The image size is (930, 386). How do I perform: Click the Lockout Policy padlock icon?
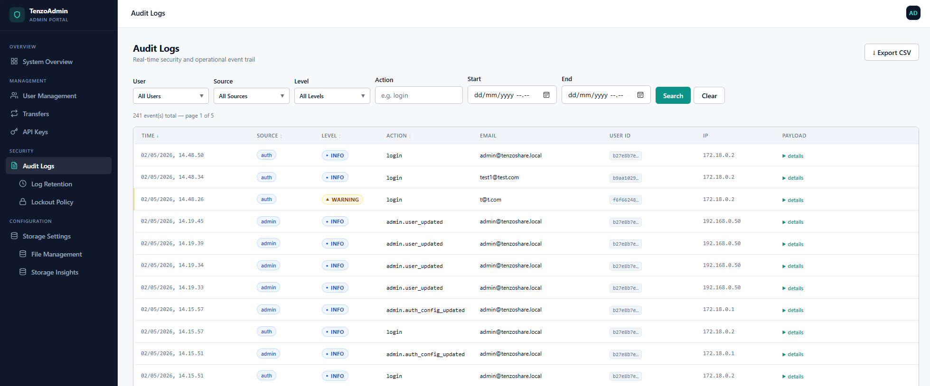pos(23,202)
